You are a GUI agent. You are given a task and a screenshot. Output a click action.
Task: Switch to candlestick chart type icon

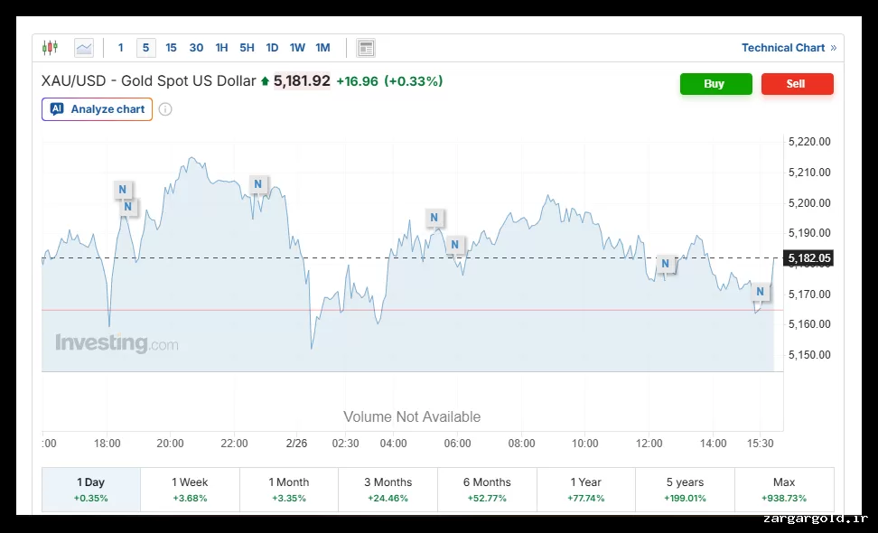50,48
